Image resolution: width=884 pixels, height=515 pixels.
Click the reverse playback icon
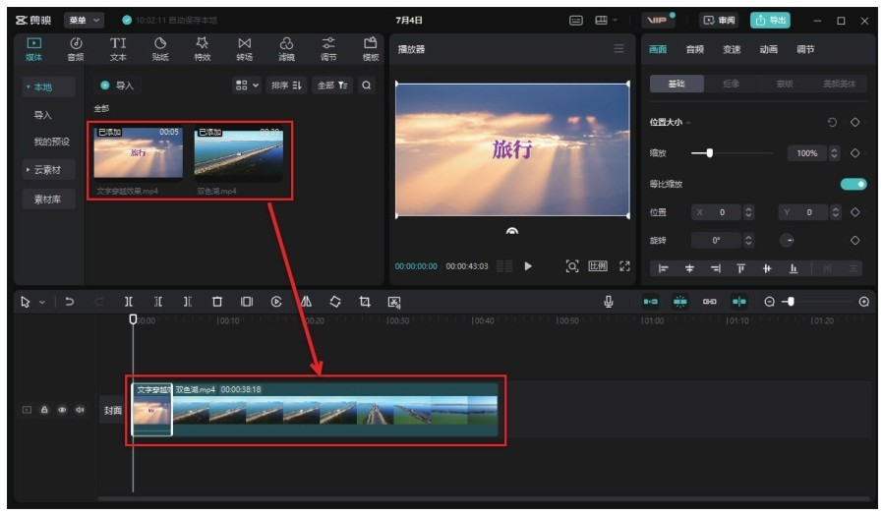point(276,302)
